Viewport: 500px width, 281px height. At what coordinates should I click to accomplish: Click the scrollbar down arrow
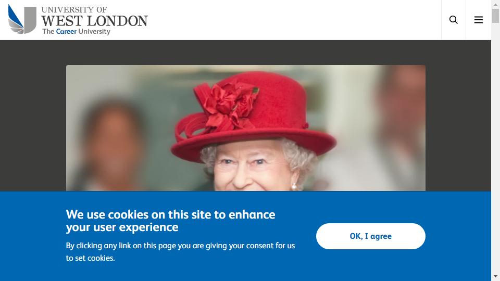(495, 276)
